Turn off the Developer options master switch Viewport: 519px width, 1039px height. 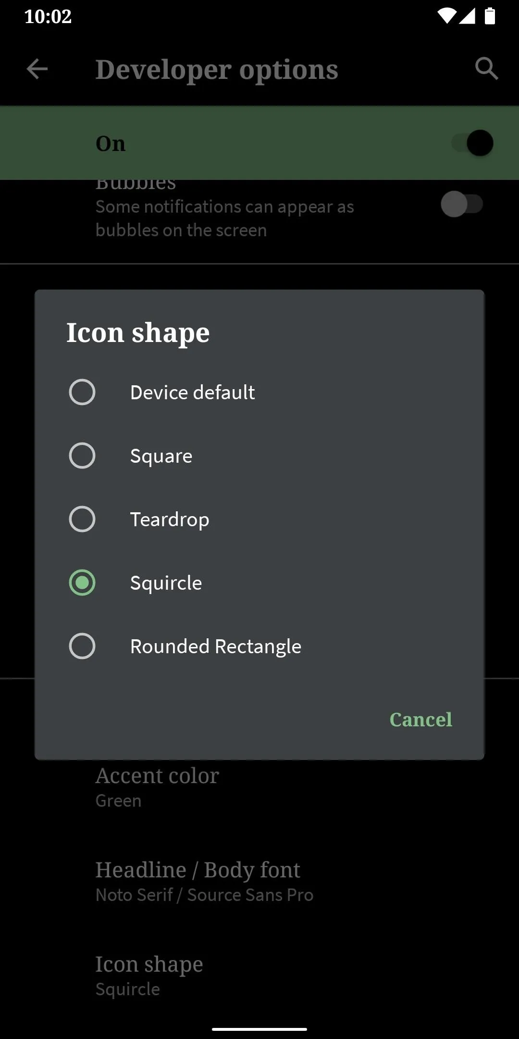click(473, 143)
